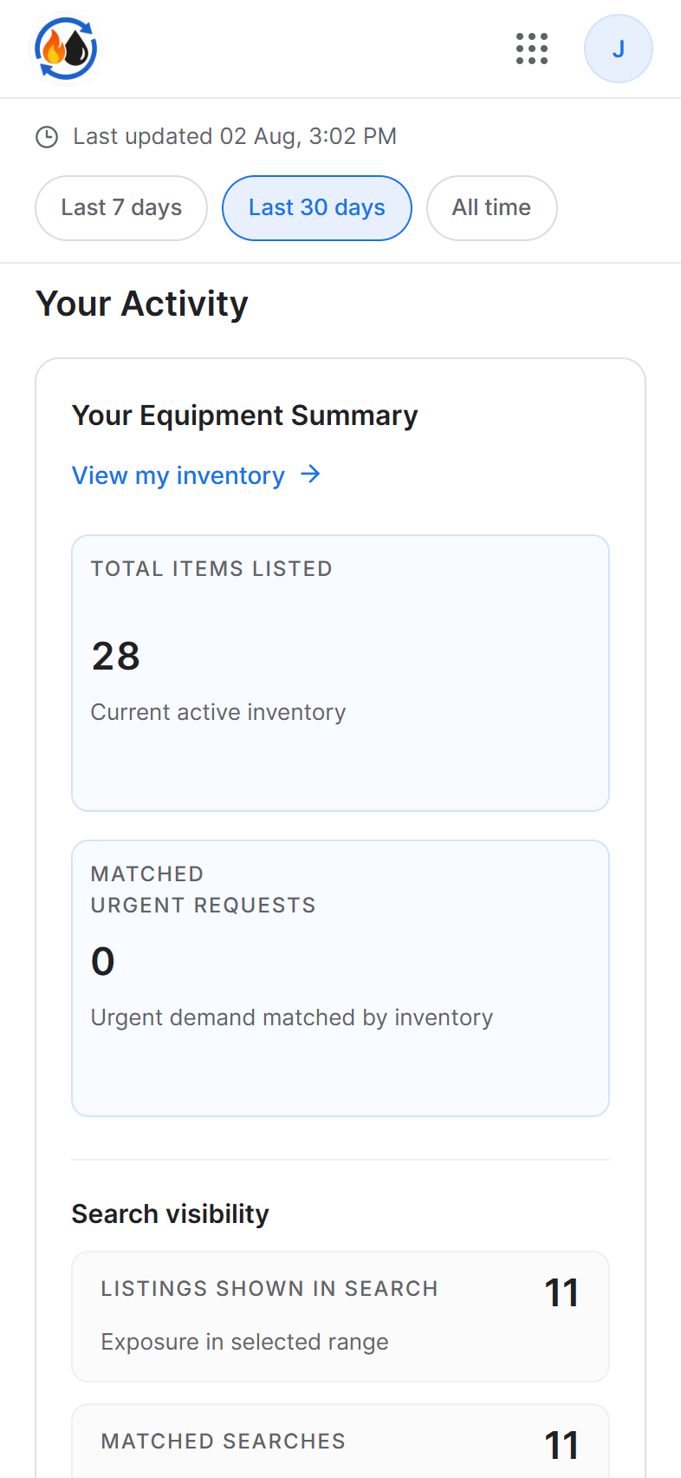Viewport: 681px width, 1478px height.
Task: Open the J user avatar menu
Action: [619, 49]
